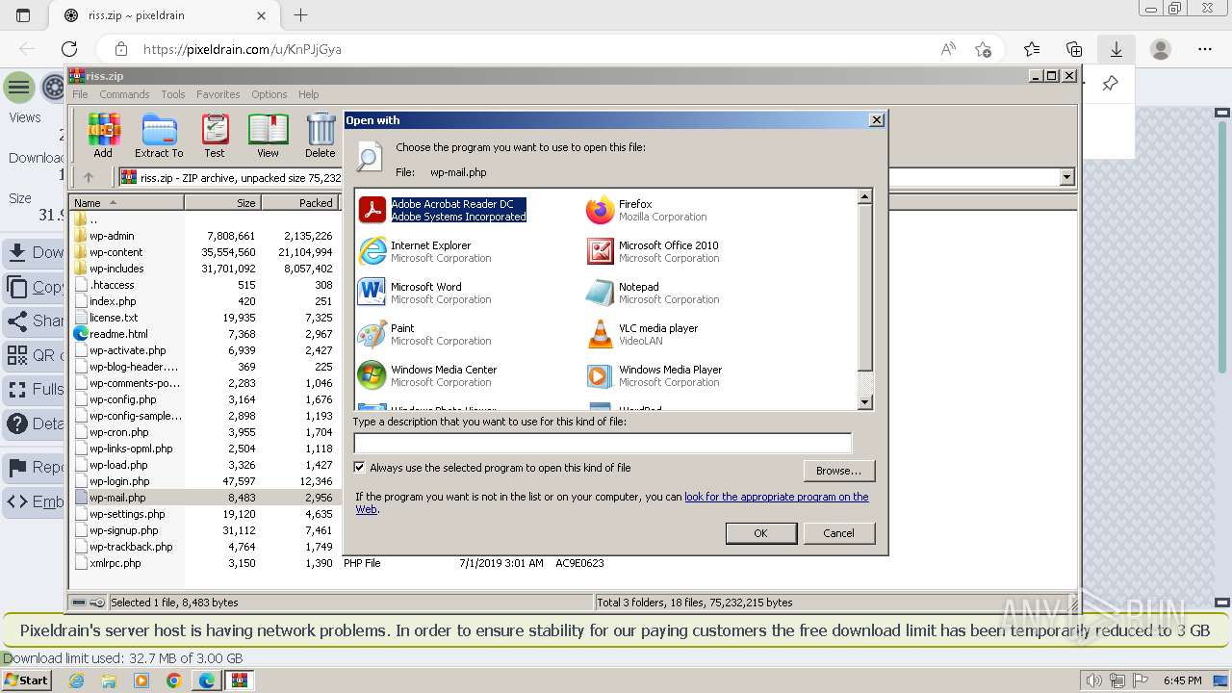
Task: Select Windows Media Center program
Action: 427,375
